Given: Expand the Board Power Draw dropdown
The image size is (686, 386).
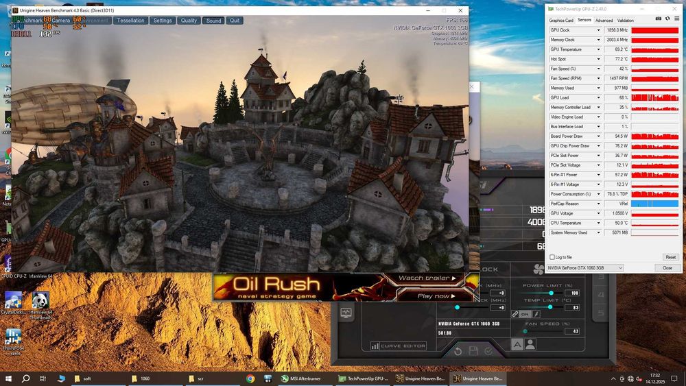Looking at the screenshot, I should click(598, 136).
